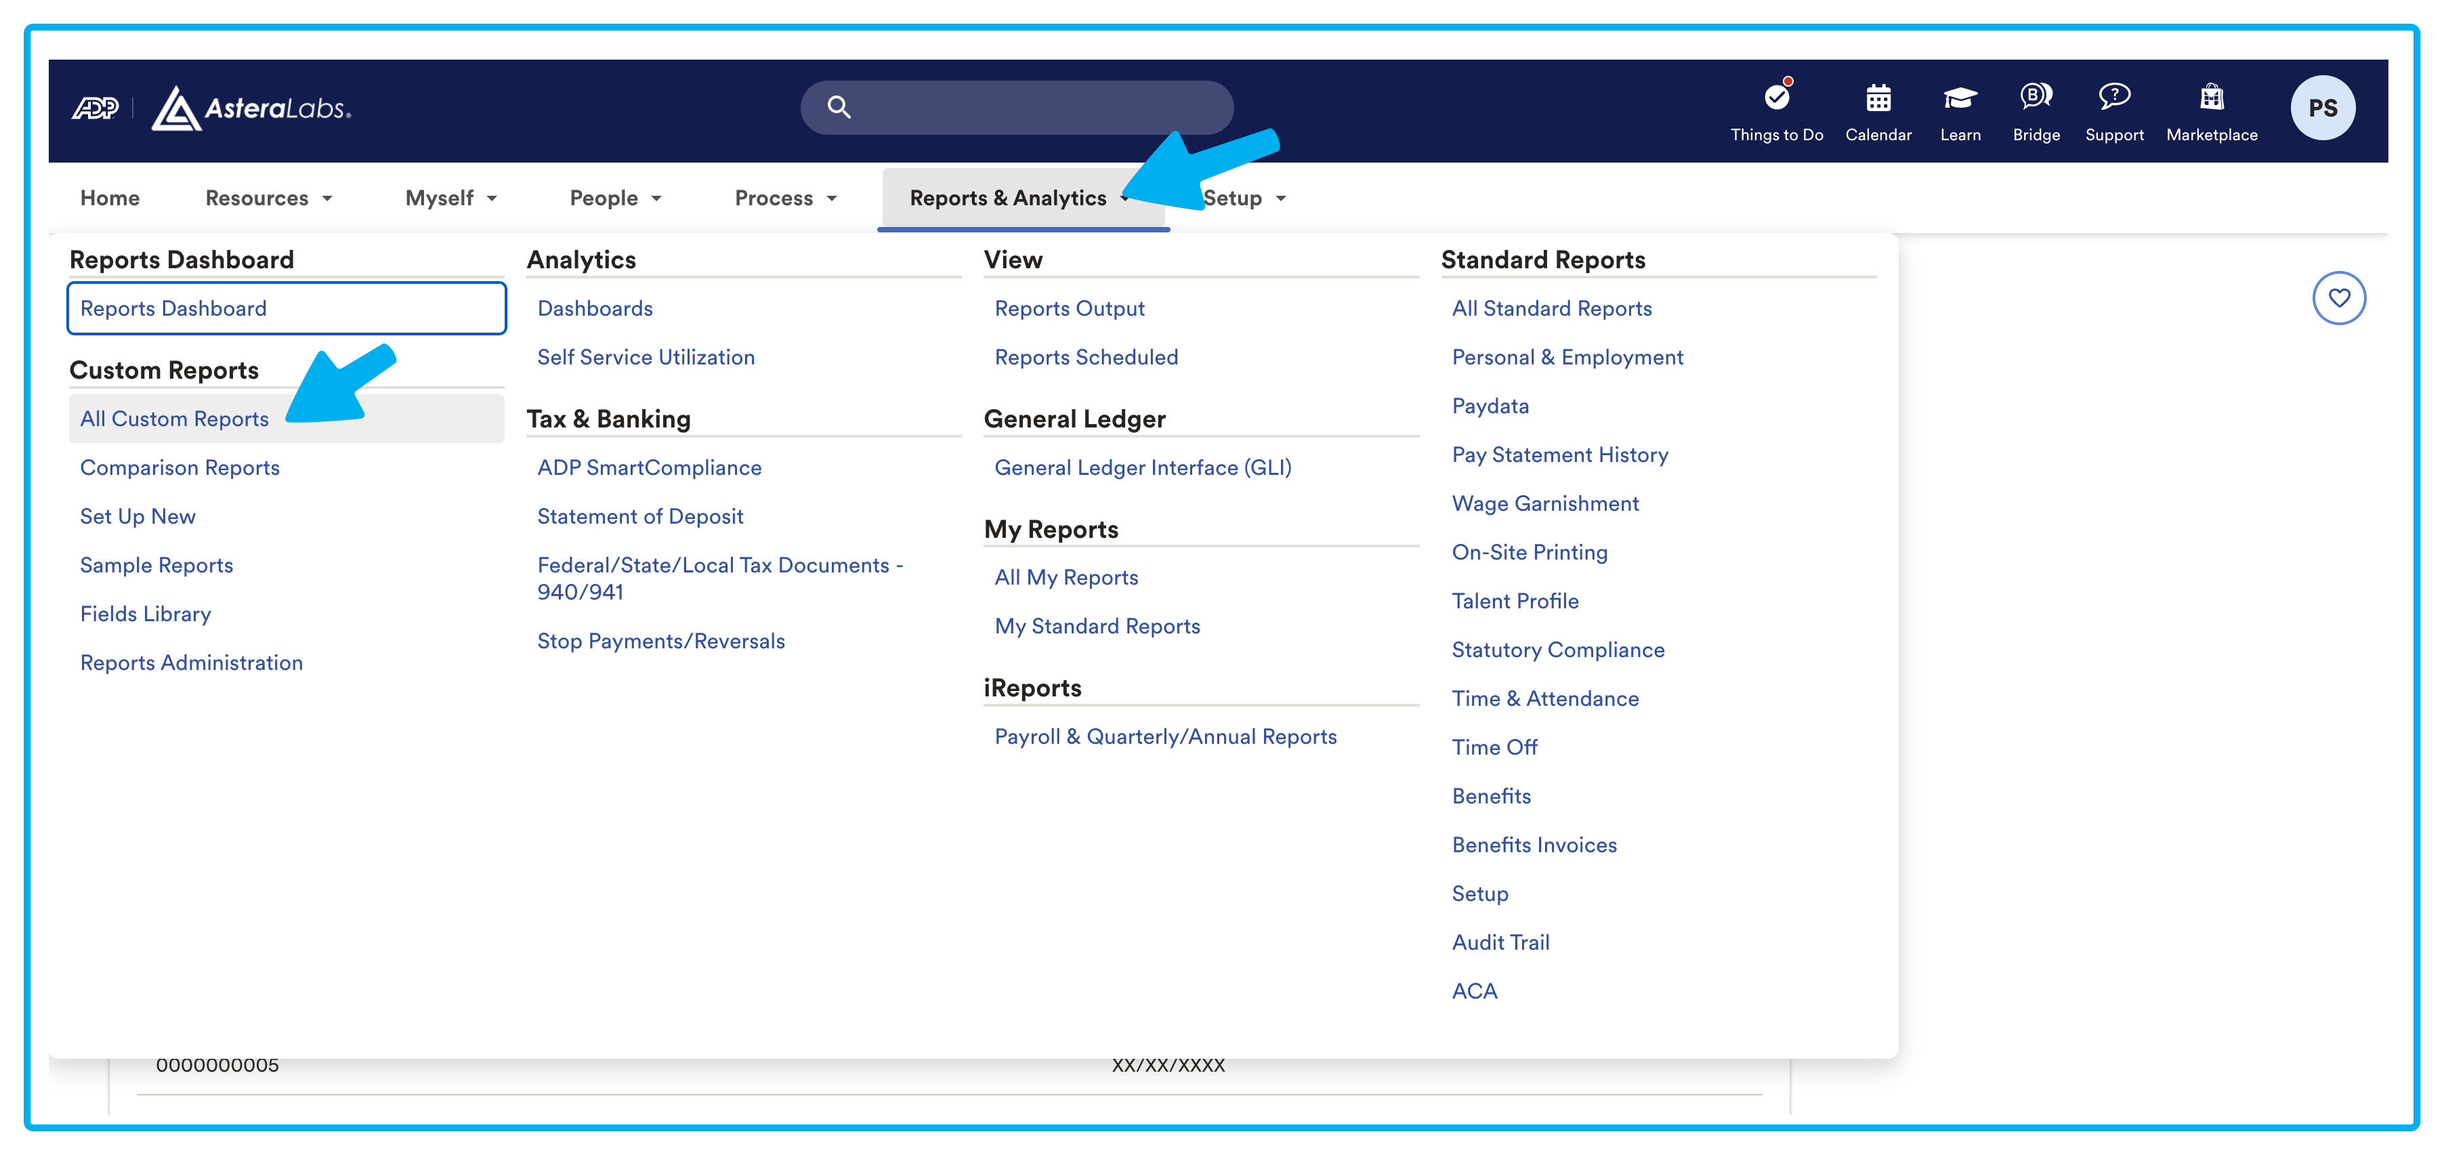Expand the Resources dropdown menu
The image size is (2444, 1155).
click(x=268, y=198)
